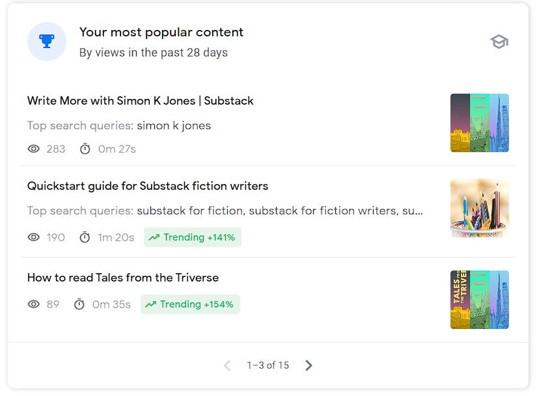Click the 1–3 of 15 page indicator
The width and height of the screenshot is (537, 396).
[268, 365]
